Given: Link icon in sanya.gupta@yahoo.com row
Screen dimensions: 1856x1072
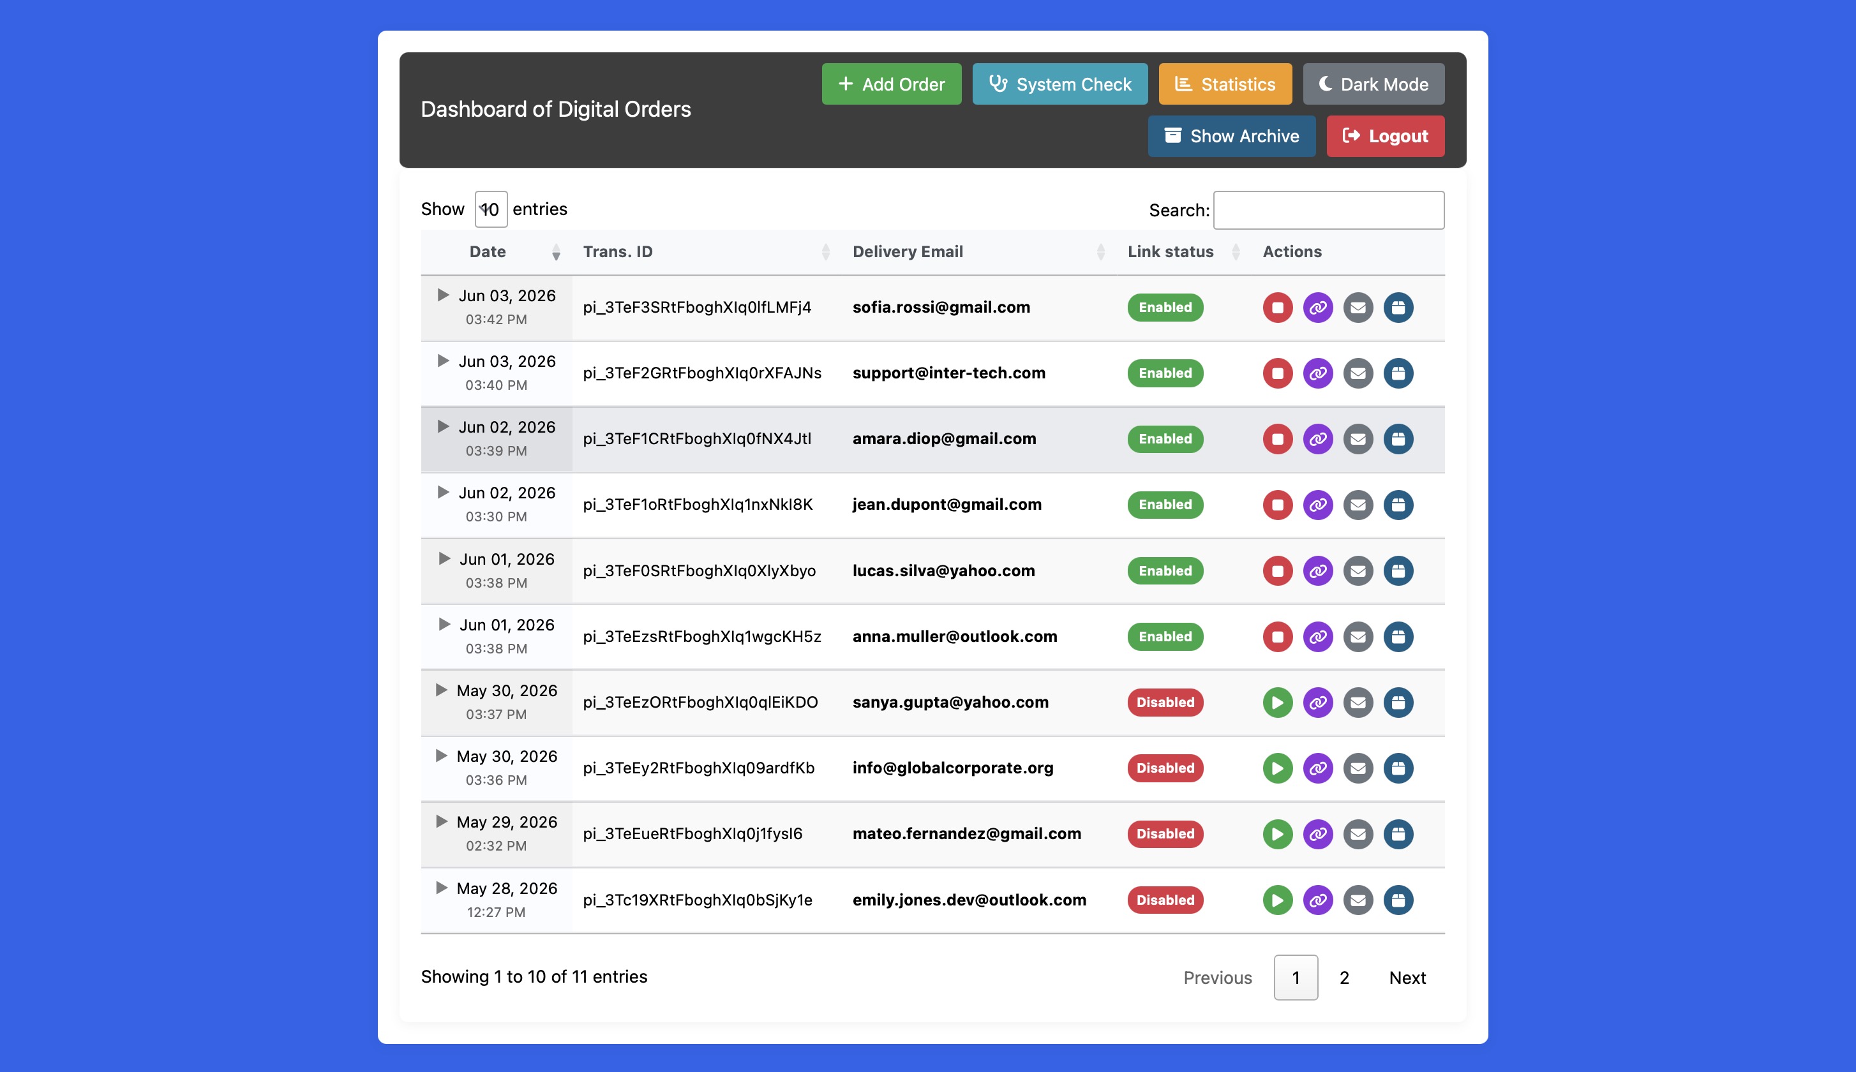Looking at the screenshot, I should click(1318, 703).
